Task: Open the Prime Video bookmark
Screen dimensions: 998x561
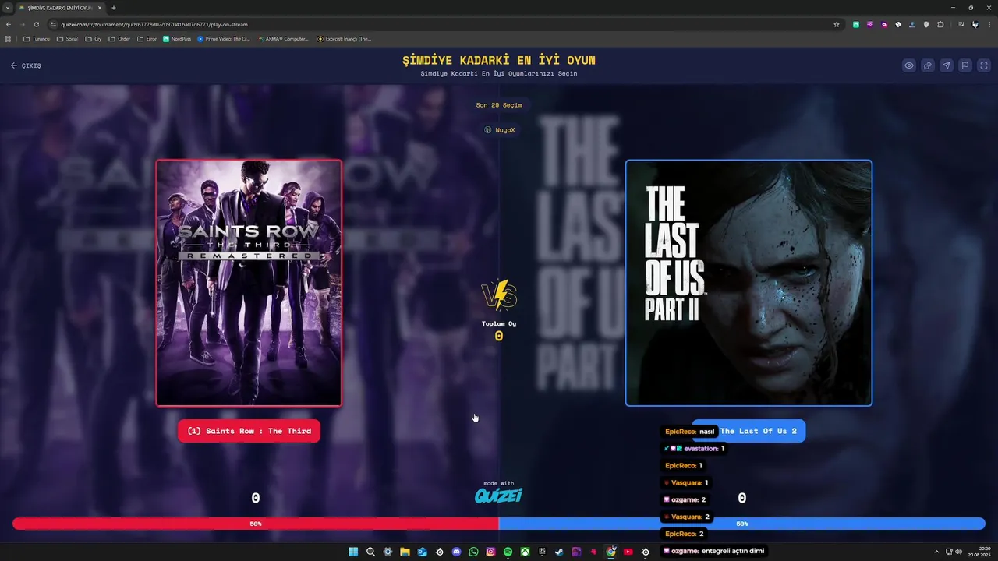Action: pos(224,38)
